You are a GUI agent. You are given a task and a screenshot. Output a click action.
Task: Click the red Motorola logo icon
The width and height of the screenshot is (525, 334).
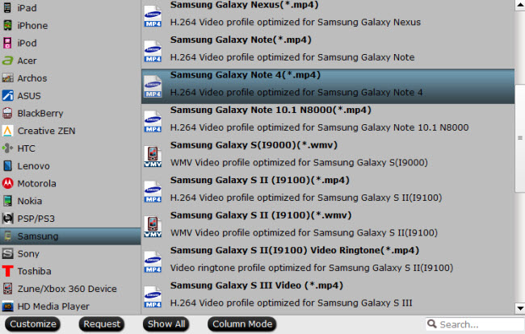coord(8,183)
